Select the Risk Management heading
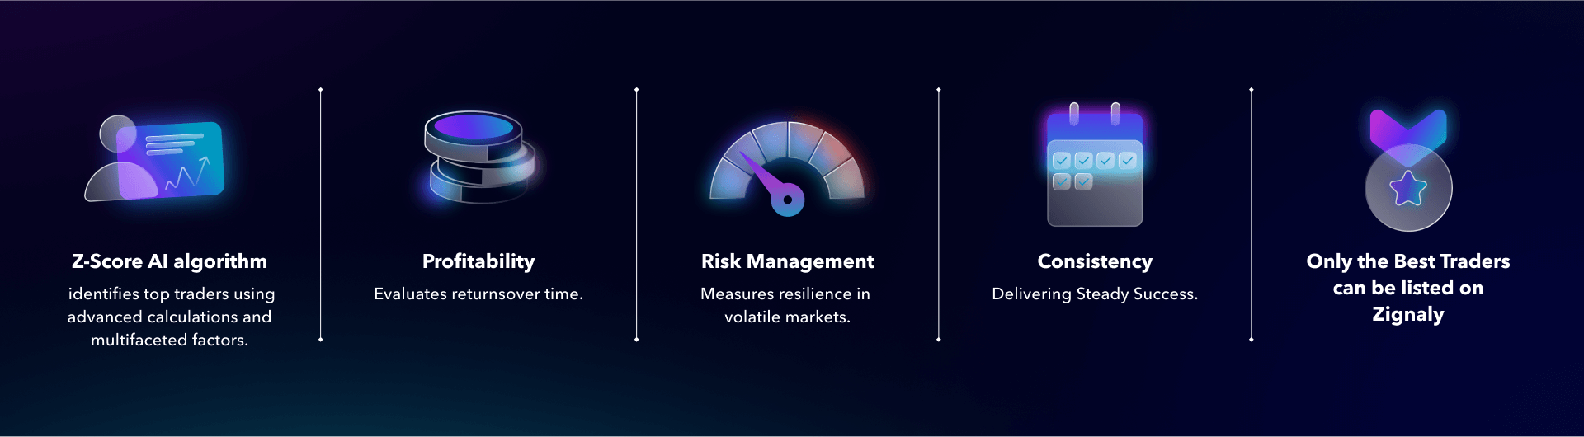Screen dimensions: 1584x437 point(788,261)
